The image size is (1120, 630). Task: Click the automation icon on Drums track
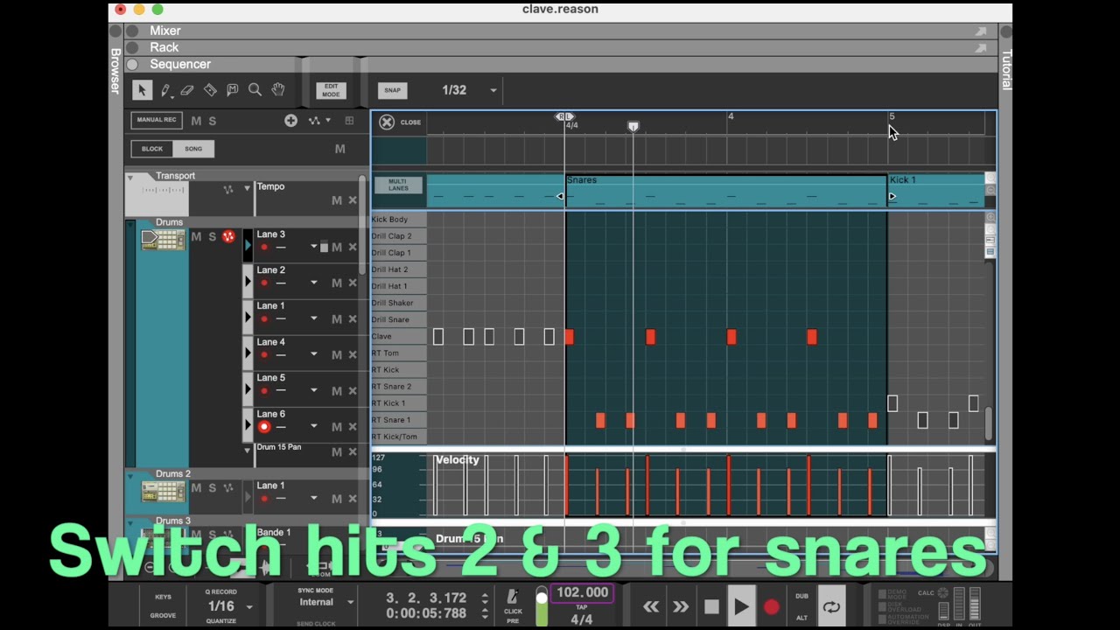[228, 236]
